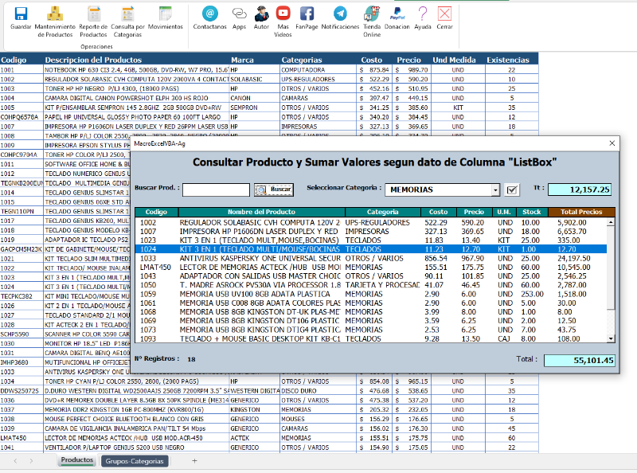Click sheet cell TONER HP CYAN row 1034
Image resolution: width=637 pixels, height=473 pixels.
point(136,381)
